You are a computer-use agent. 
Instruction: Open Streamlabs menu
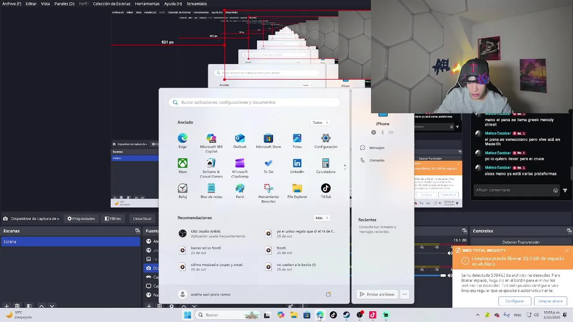tap(197, 4)
